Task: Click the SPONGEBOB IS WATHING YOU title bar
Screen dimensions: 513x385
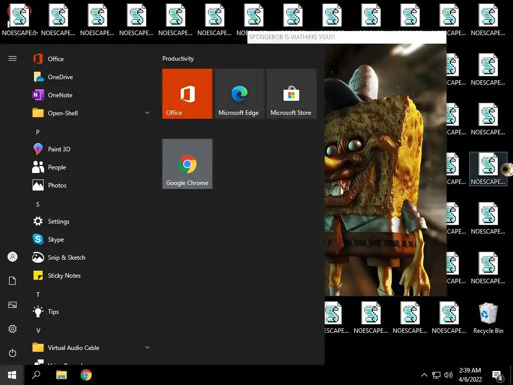Action: click(x=347, y=37)
